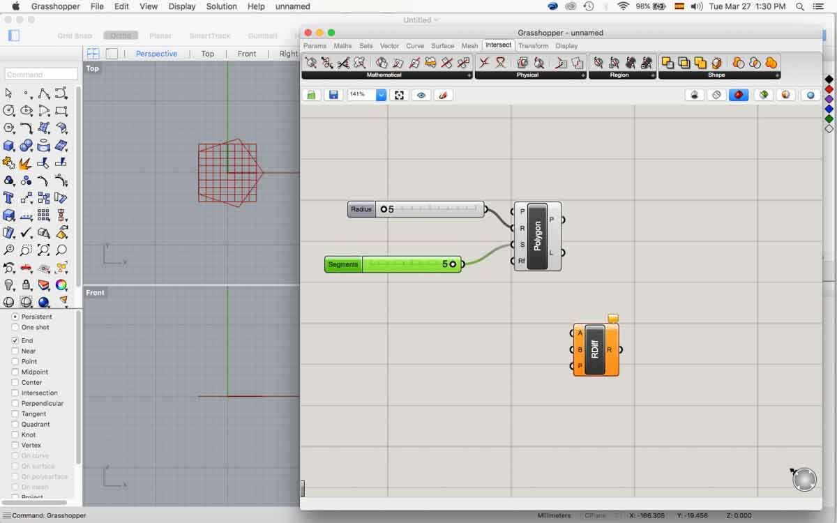Click the Rhino Command input field
This screenshot has height=523, width=837.
41,75
